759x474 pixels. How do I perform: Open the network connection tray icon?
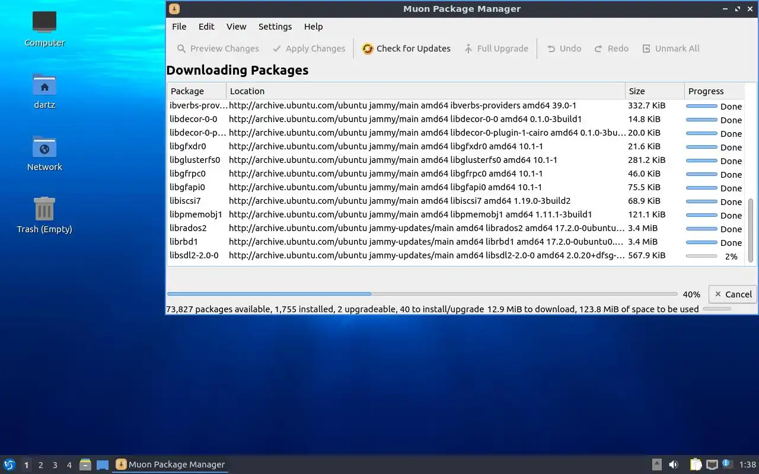click(x=712, y=465)
